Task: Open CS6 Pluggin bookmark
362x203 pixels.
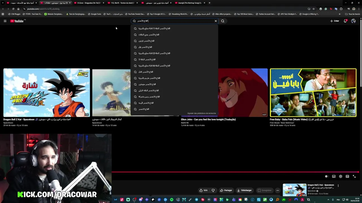Action: tap(14, 14)
